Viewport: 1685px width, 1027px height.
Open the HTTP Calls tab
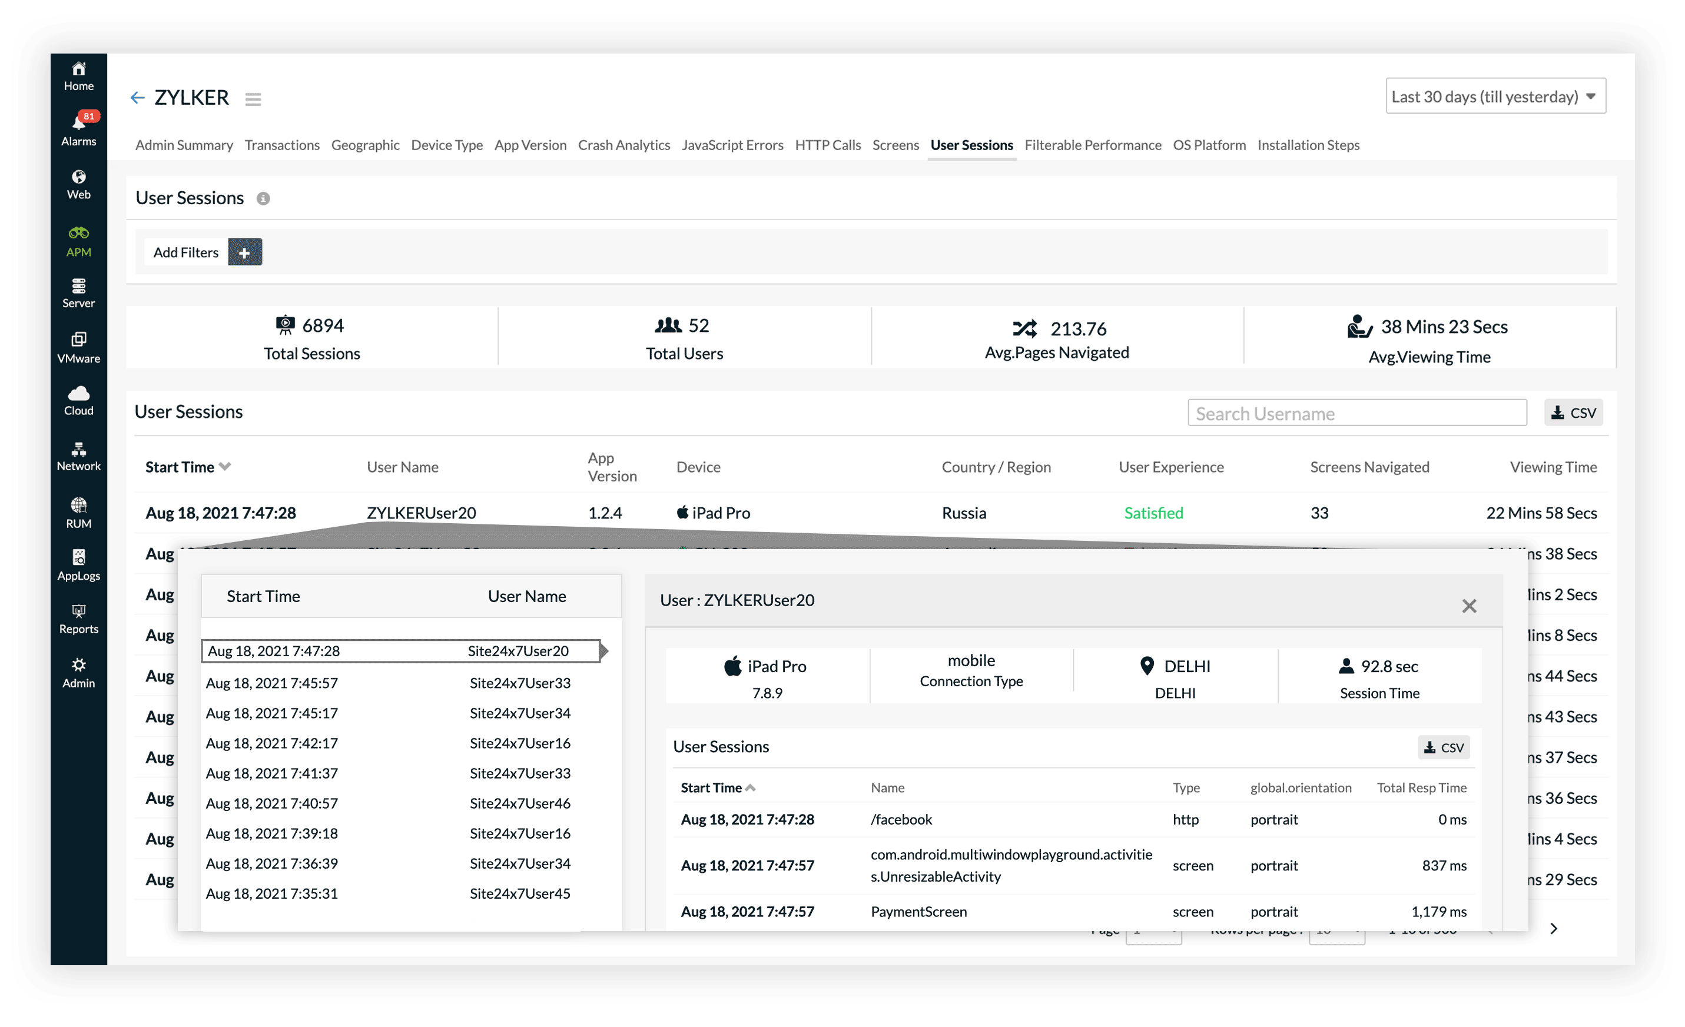[x=827, y=145]
